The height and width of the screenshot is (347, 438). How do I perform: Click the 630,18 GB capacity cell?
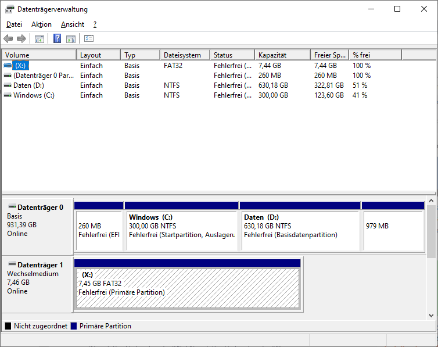pyautogui.click(x=273, y=85)
